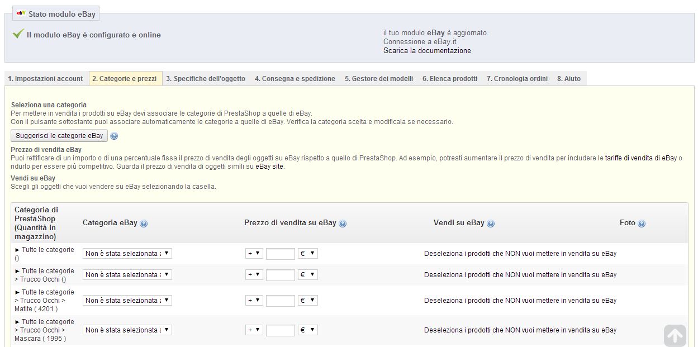Open tab 1. Impostazioni account
The width and height of the screenshot is (698, 347).
click(46, 79)
